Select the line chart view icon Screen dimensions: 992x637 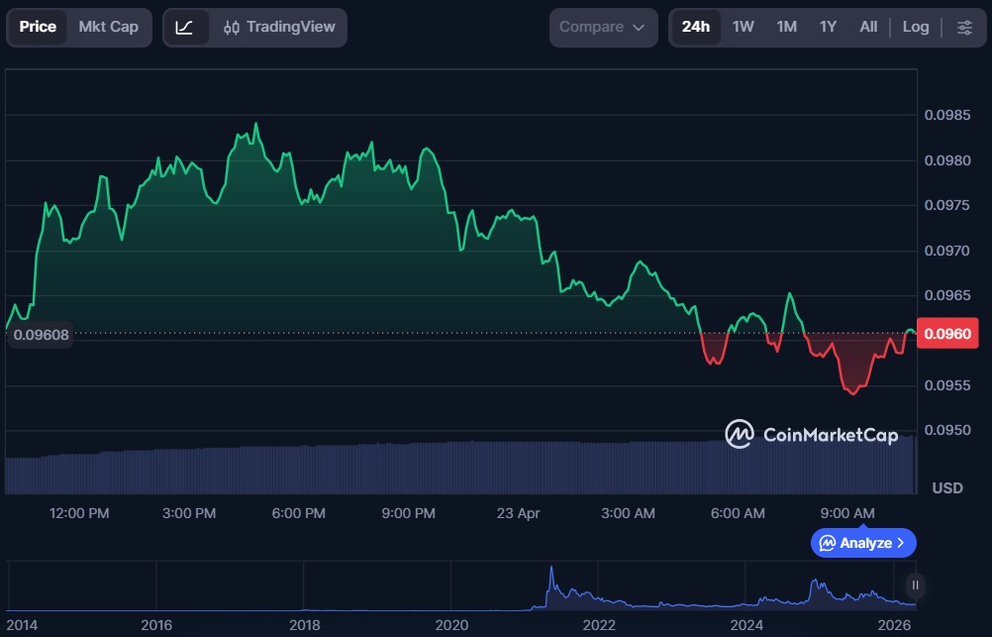(185, 27)
